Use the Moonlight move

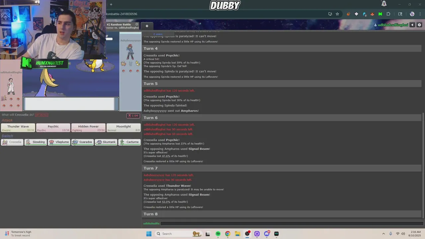[x=124, y=128]
